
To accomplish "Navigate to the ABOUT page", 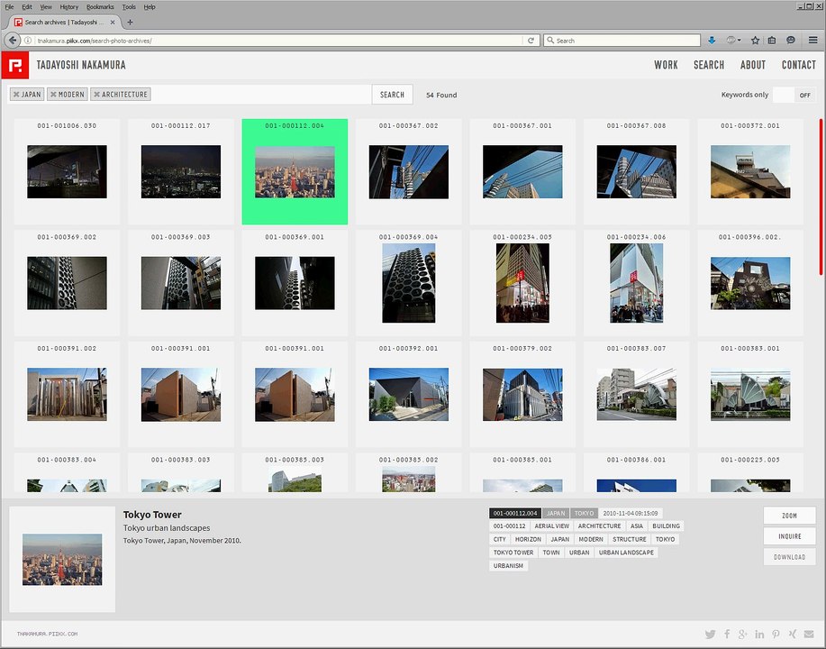I will point(753,65).
